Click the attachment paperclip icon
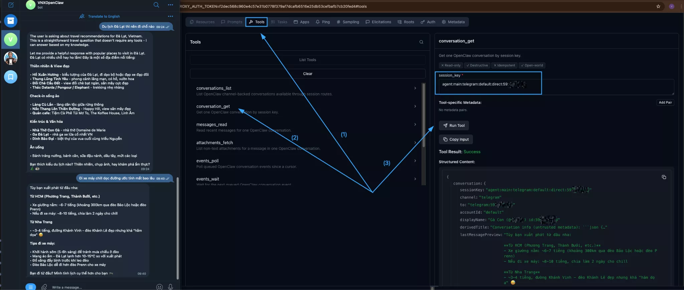This screenshot has height=290, width=684. click(x=44, y=287)
